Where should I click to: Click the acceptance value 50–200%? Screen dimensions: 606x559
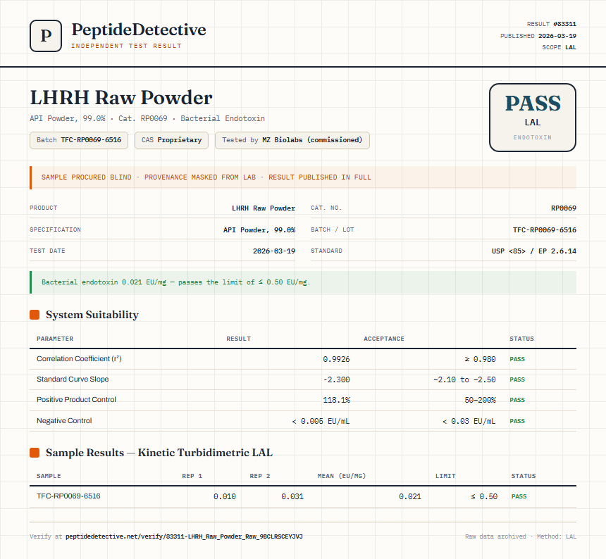point(480,400)
